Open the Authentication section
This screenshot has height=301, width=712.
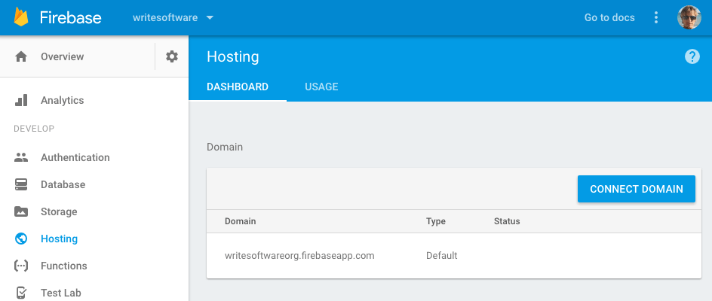[75, 157]
